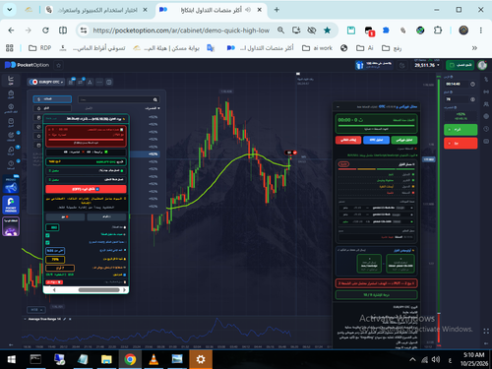Click the green Top Up account button
Image resolution: width=492 pixels, height=369 pixels.
point(460,65)
